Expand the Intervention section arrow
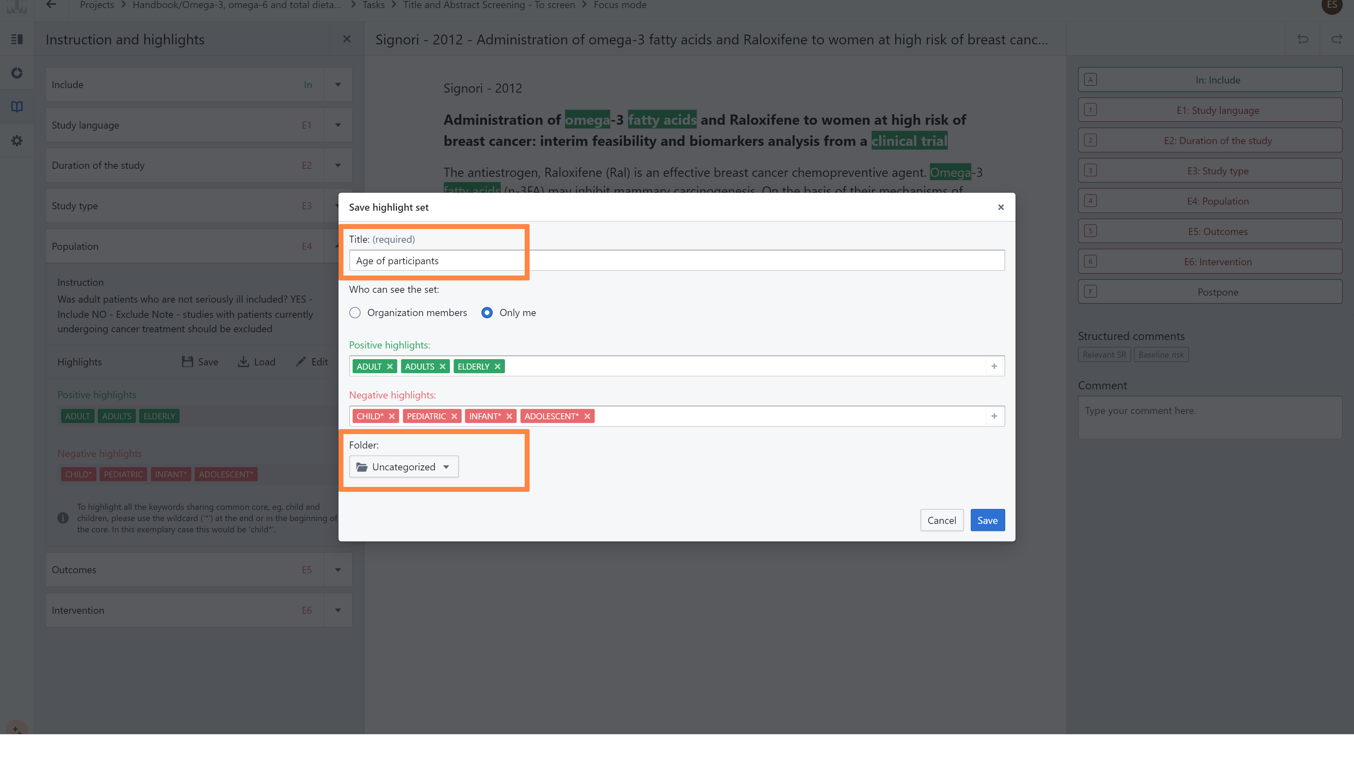Viewport: 1354px width, 761px height. (338, 610)
